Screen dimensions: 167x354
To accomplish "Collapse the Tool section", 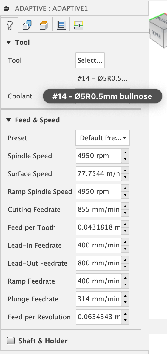I will (9, 42).
